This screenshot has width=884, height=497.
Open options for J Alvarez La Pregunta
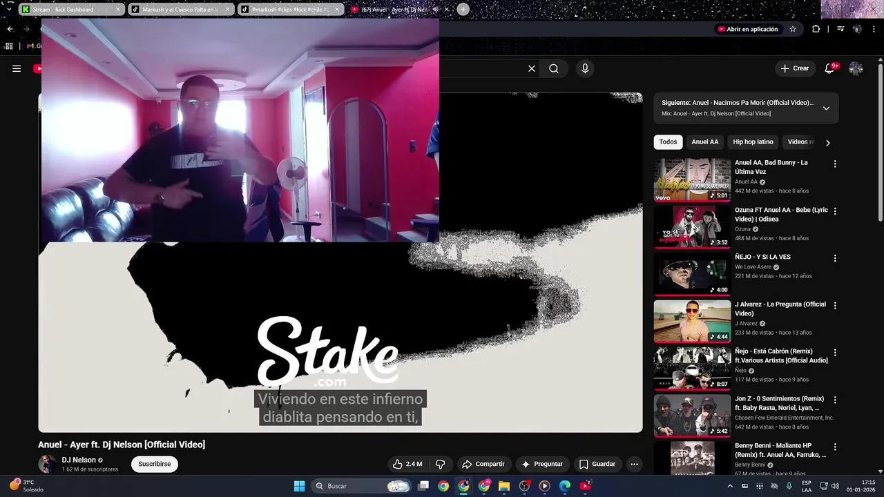point(835,305)
